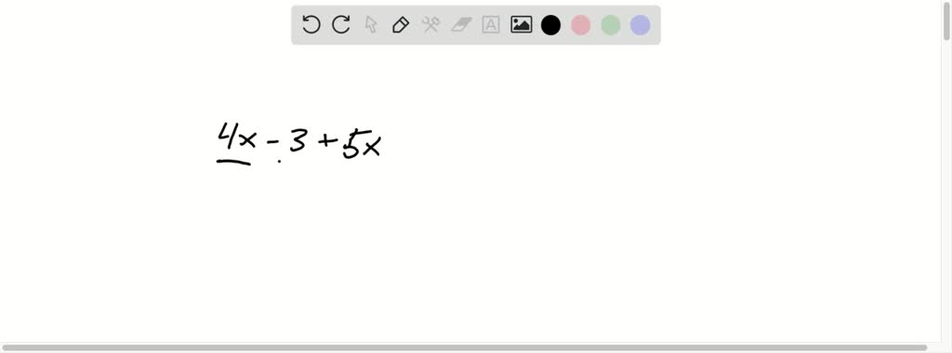Select the text box tool

[491, 25]
